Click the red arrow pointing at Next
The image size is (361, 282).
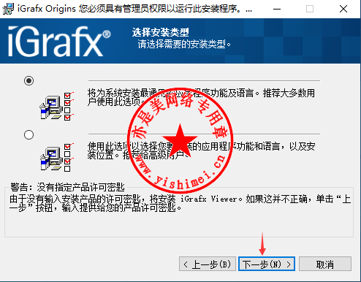click(262, 244)
